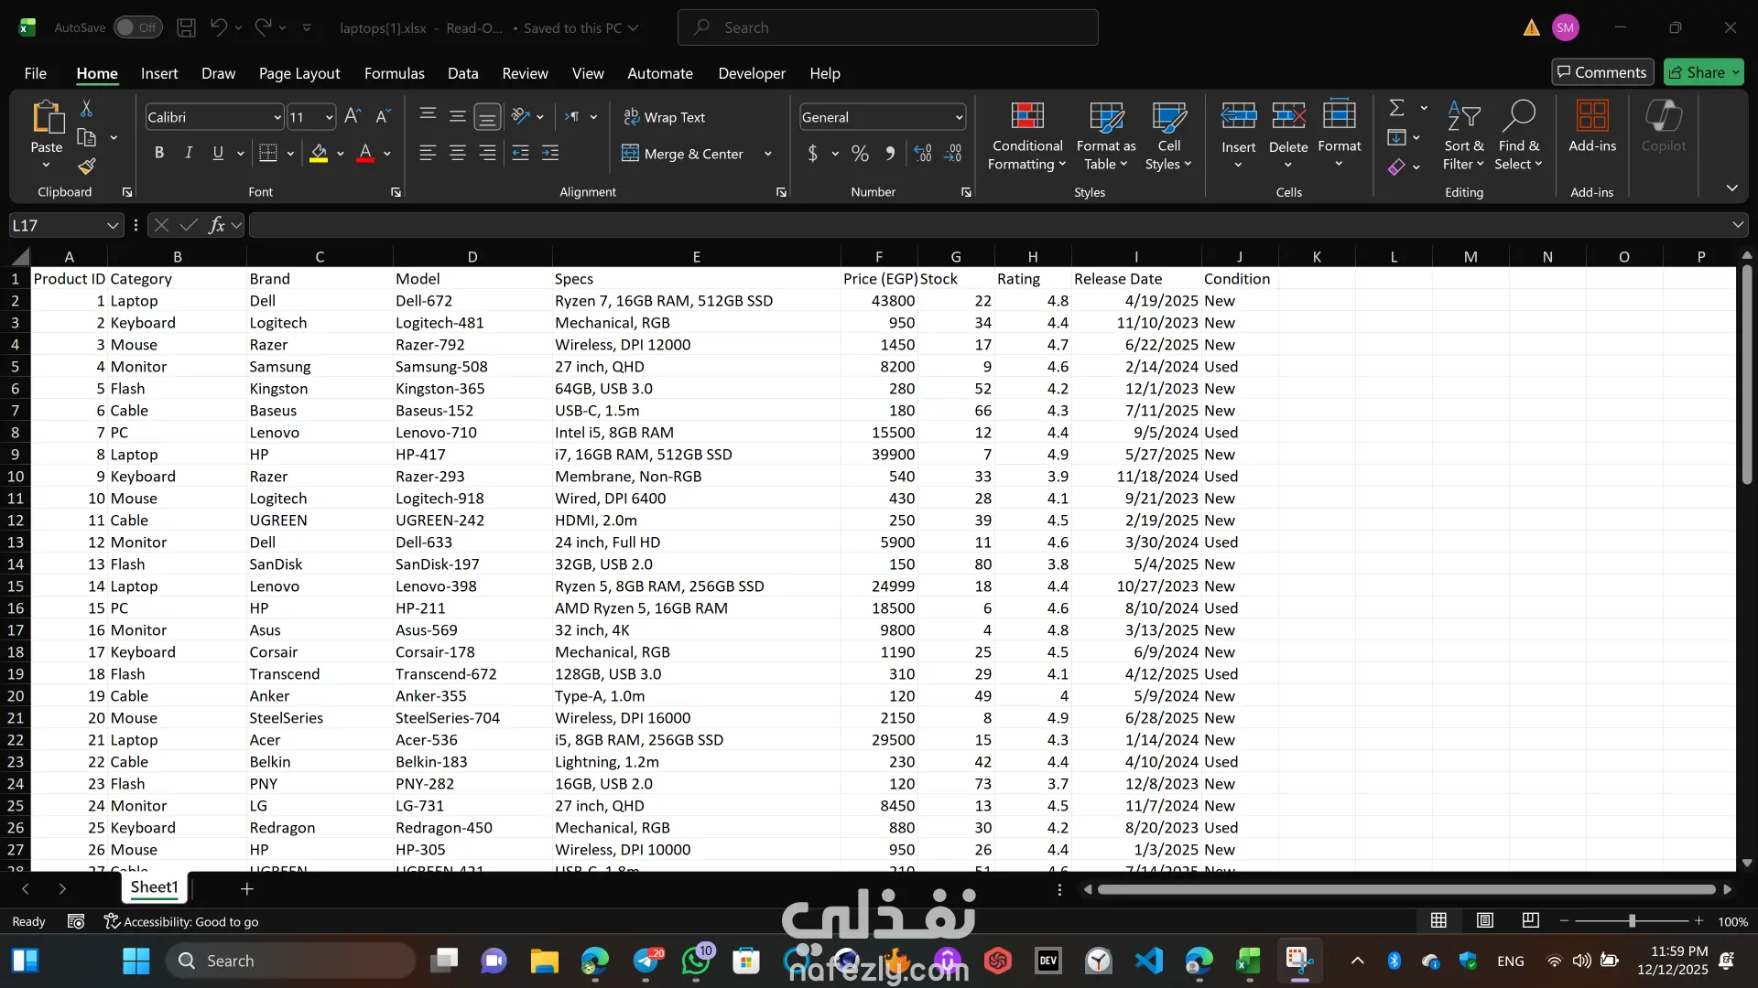Image resolution: width=1758 pixels, height=988 pixels.
Task: Toggle Wrap Text for cells
Action: coord(665,117)
